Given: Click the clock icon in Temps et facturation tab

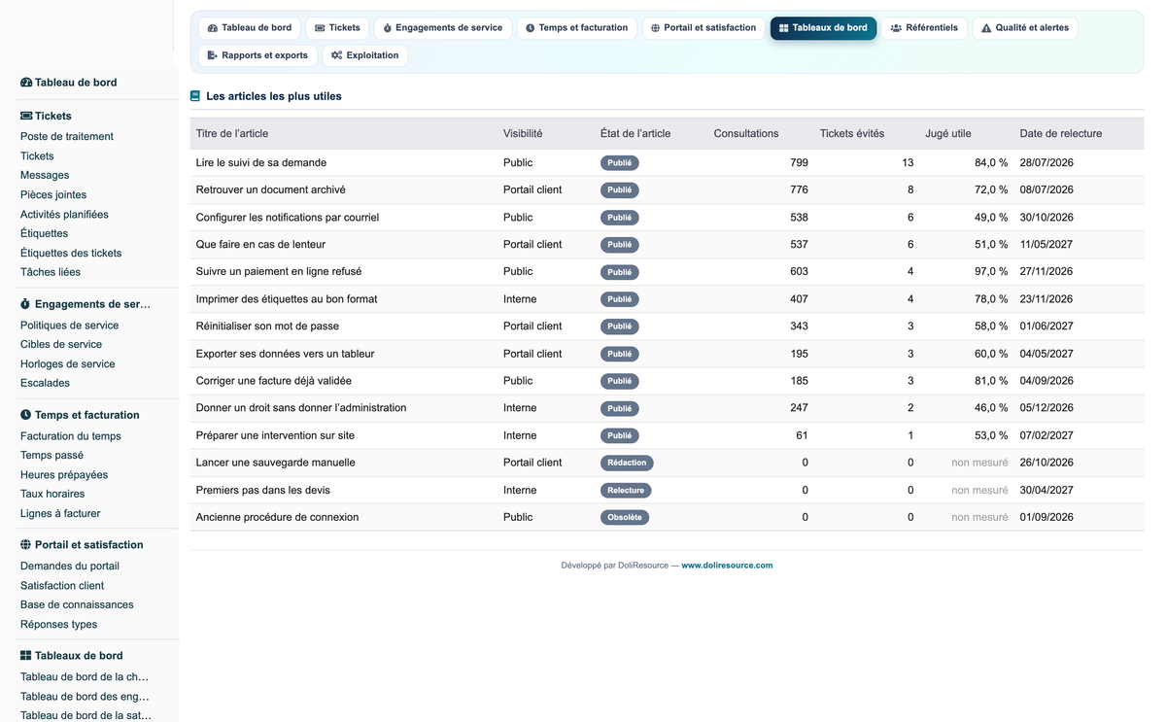Looking at the screenshot, I should [x=531, y=28].
